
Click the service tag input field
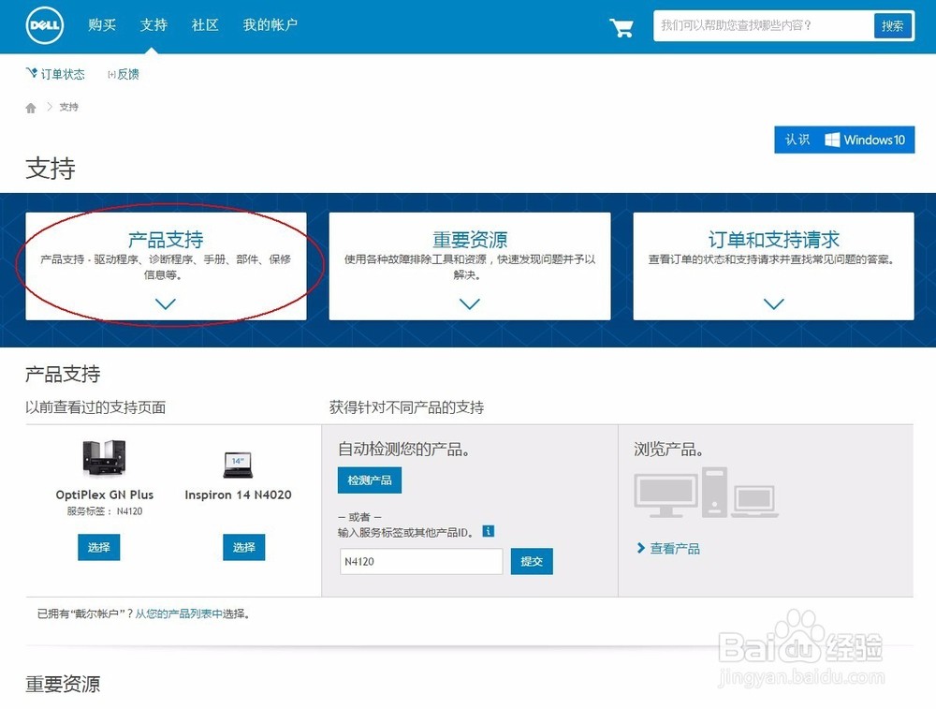click(x=421, y=561)
